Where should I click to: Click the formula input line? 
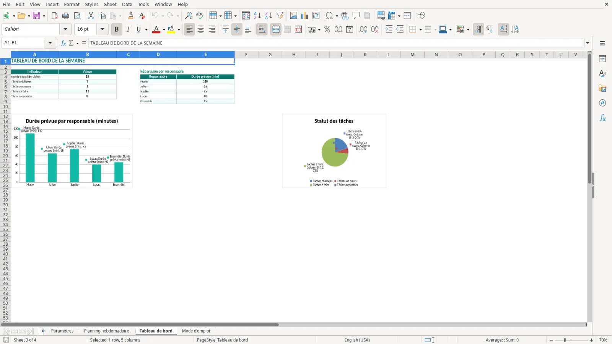[x=336, y=43]
